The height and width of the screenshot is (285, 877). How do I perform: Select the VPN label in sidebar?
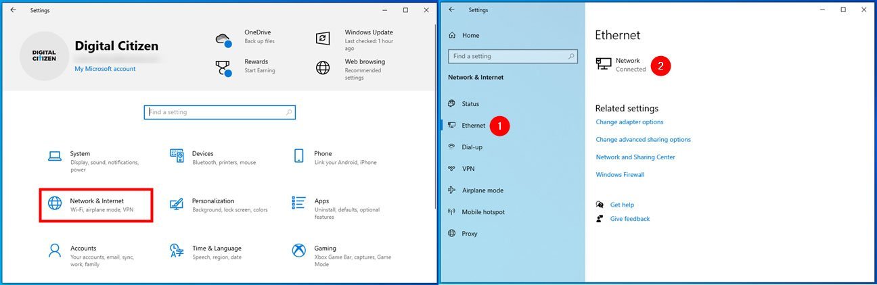(468, 169)
